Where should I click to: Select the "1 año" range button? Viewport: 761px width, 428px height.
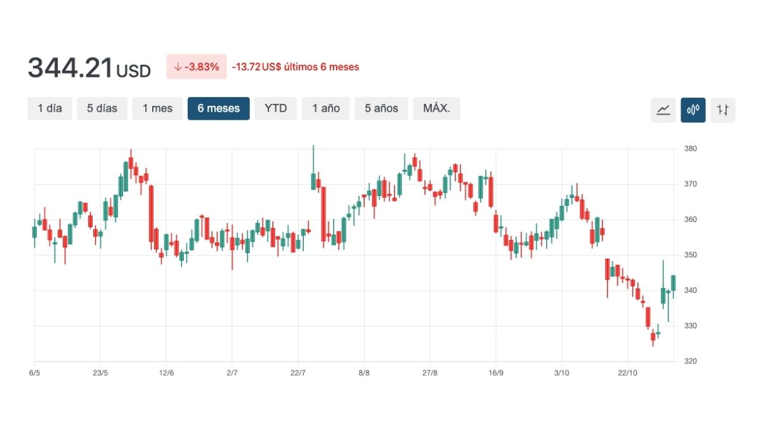tap(325, 108)
